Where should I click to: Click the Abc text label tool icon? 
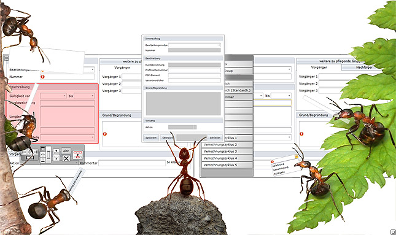click(66, 151)
